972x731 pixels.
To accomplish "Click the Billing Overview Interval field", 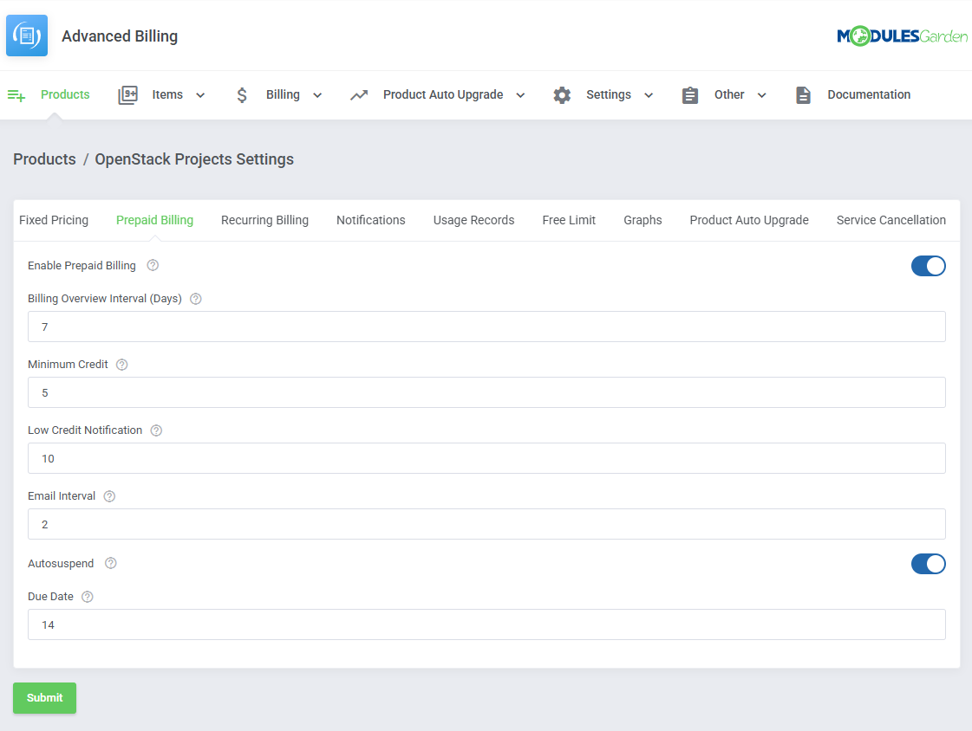I will [x=486, y=327].
